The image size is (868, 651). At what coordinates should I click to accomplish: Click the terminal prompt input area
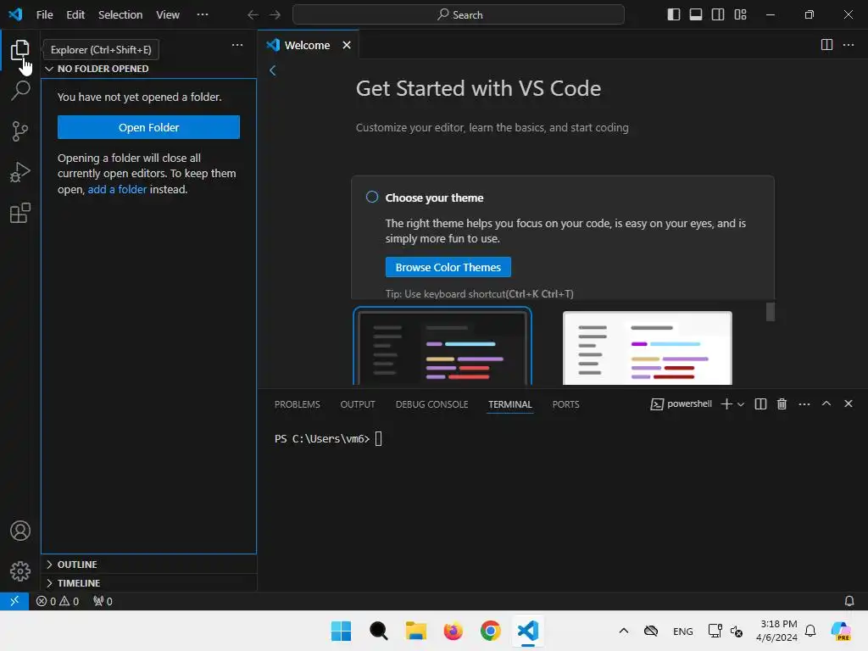point(379,439)
